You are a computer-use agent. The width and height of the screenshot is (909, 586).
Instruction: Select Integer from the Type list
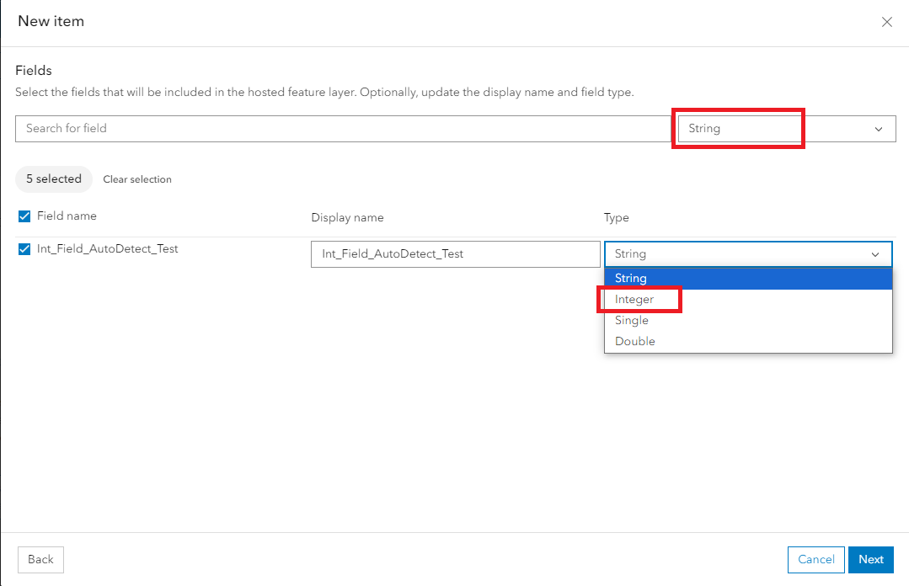(x=634, y=300)
